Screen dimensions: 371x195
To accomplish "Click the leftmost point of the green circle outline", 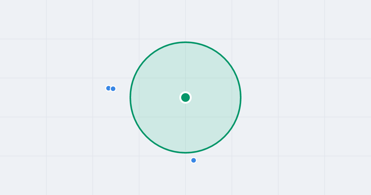I will (x=130, y=97).
